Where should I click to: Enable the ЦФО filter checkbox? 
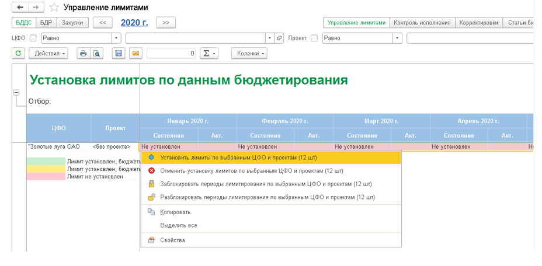33,38
